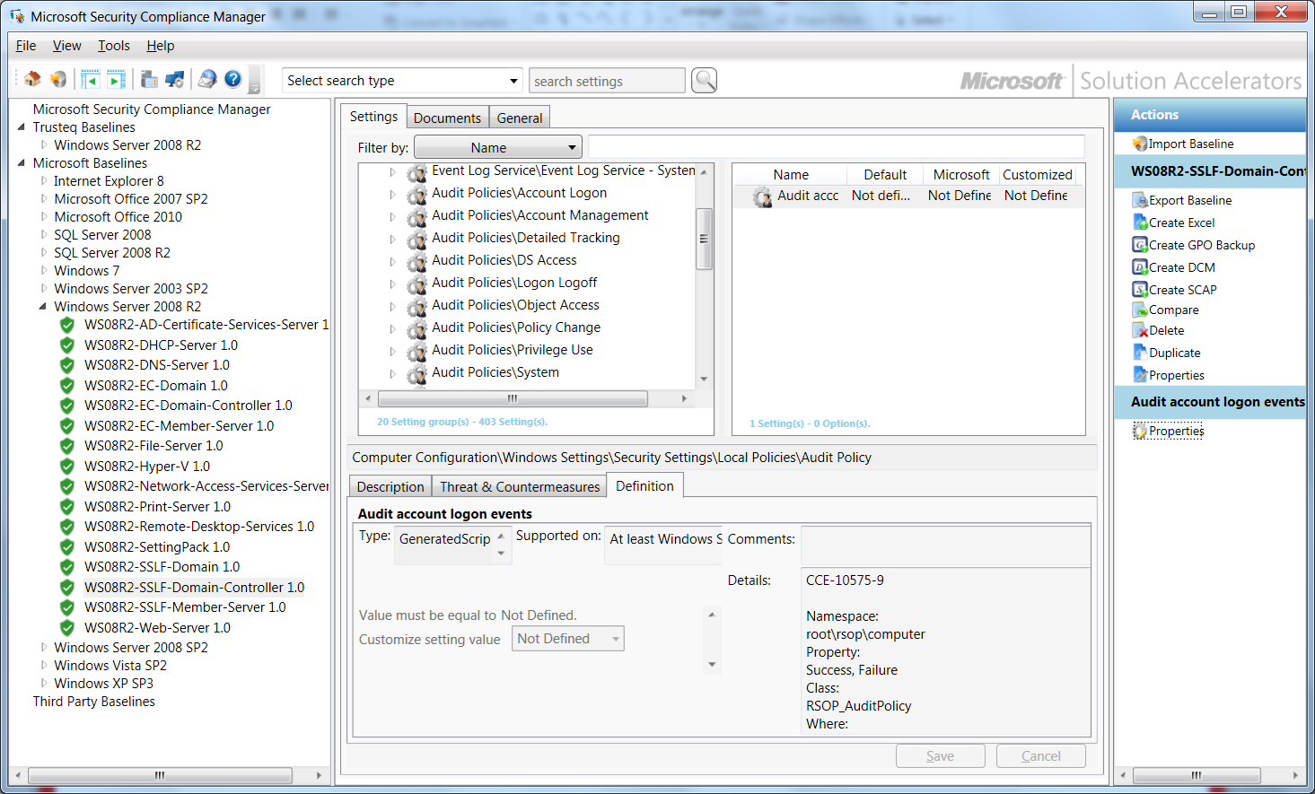Click the shield icon of WS08R2-Hyper-V 1.0
The width and height of the screenshot is (1315, 794).
pos(67,467)
